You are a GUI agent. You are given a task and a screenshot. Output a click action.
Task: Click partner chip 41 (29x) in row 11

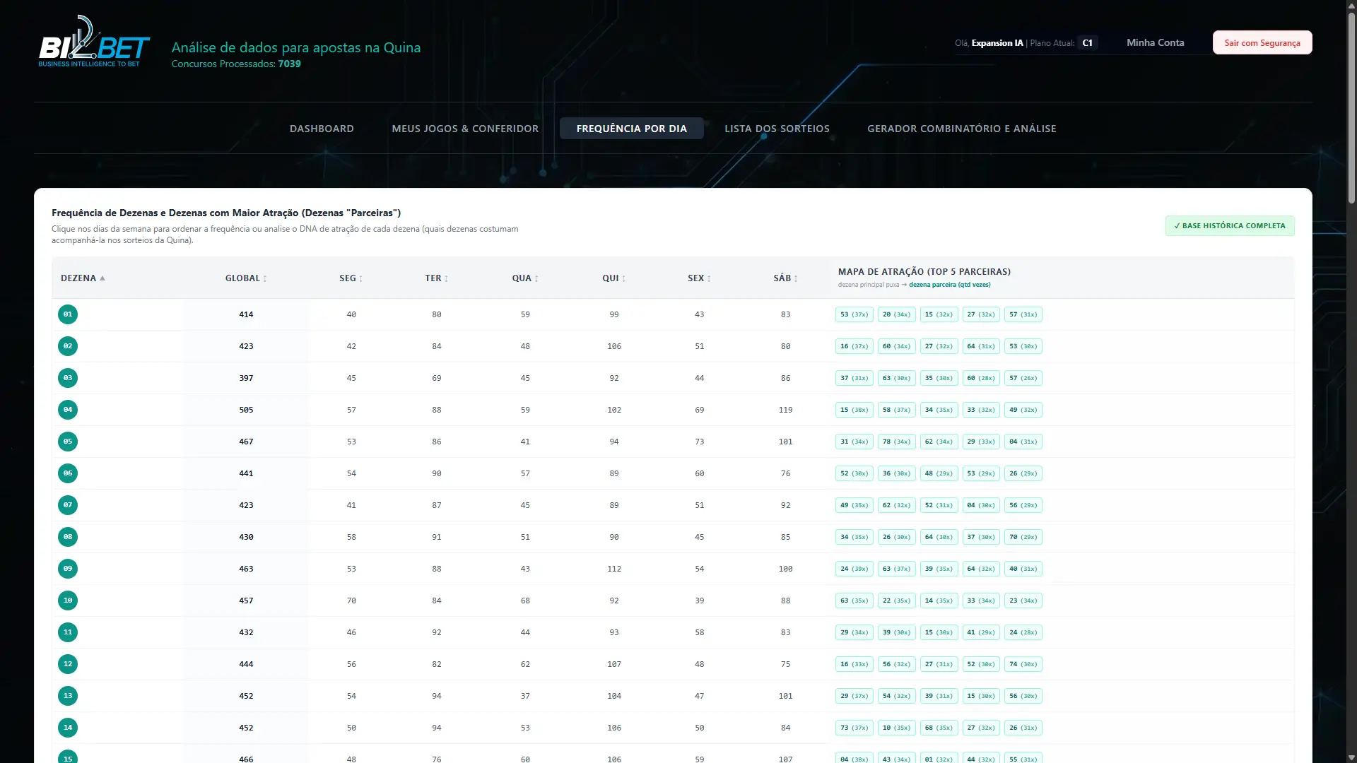pyautogui.click(x=981, y=632)
